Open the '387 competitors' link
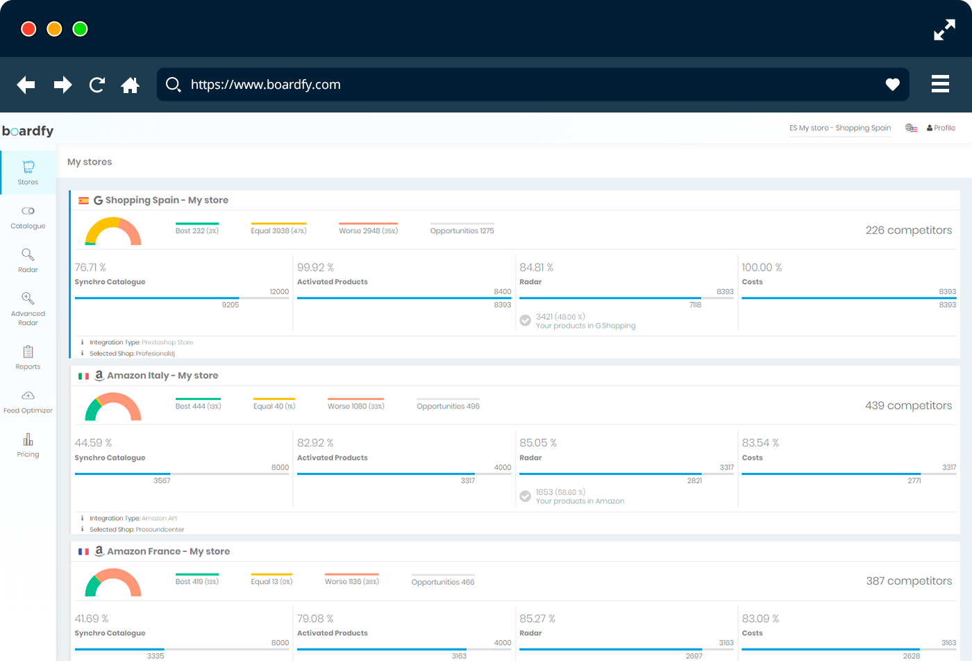972x661 pixels. [909, 581]
